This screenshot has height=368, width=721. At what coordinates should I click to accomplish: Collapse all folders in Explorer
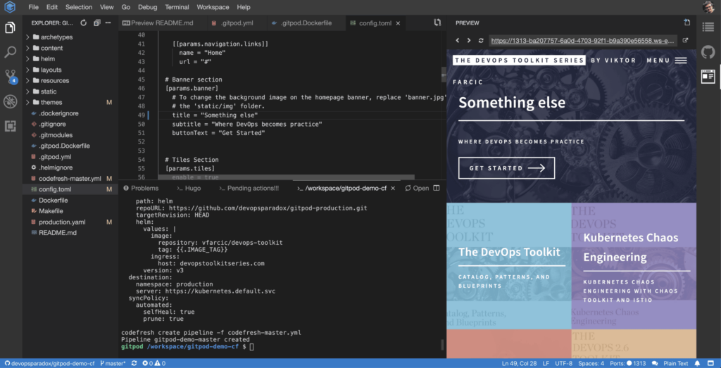[x=96, y=23]
